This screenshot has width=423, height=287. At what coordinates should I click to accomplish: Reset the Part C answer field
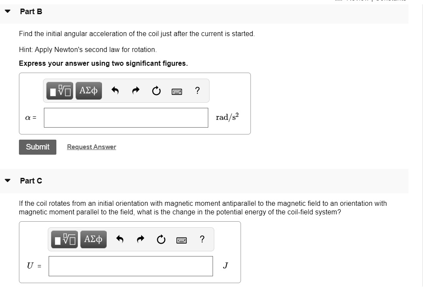[x=161, y=239]
